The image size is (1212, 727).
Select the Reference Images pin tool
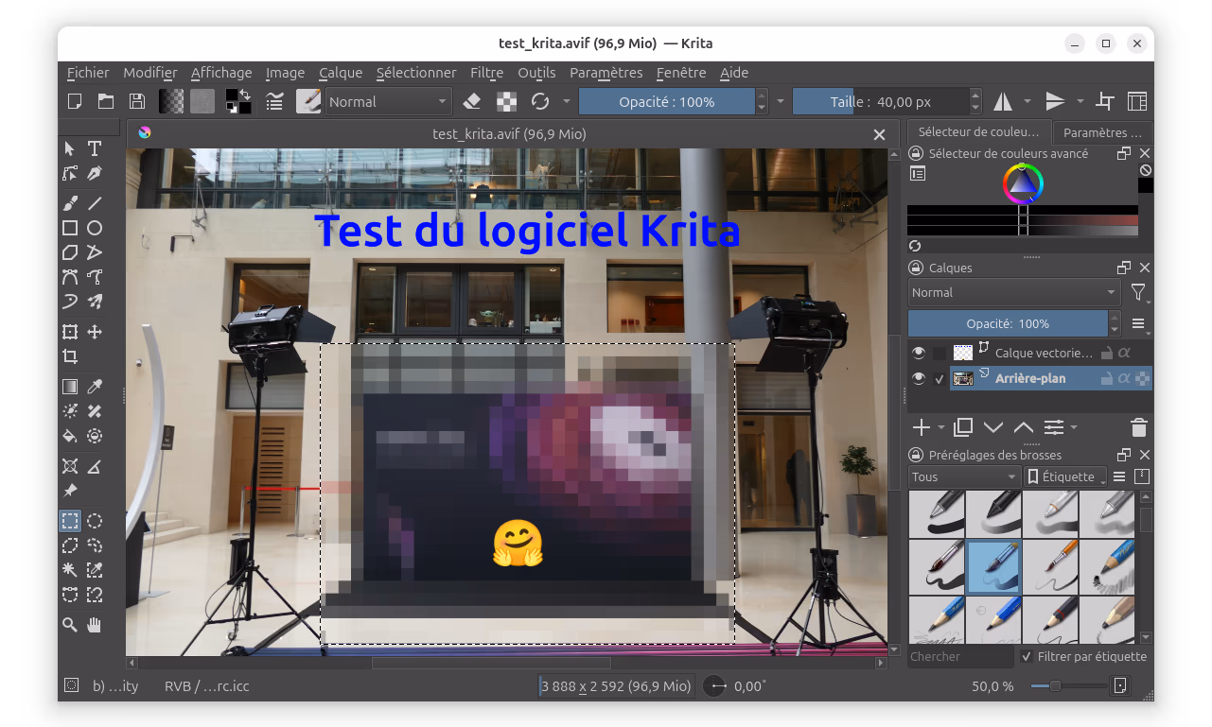click(70, 492)
